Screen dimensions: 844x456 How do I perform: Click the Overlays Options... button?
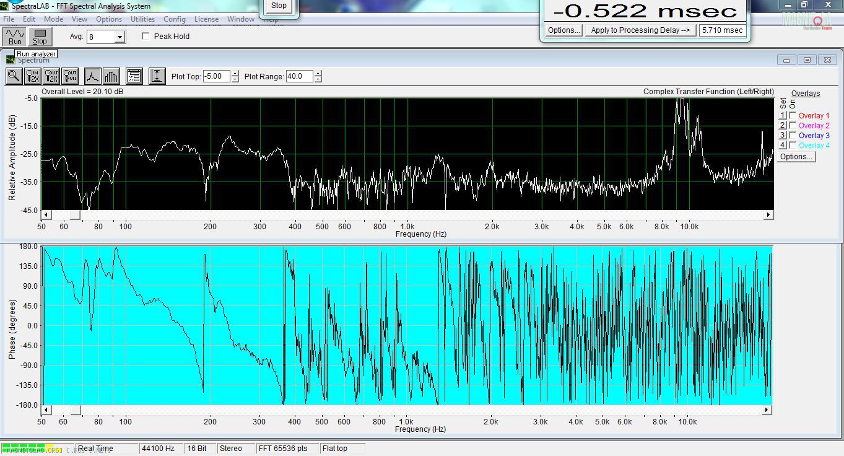click(796, 157)
